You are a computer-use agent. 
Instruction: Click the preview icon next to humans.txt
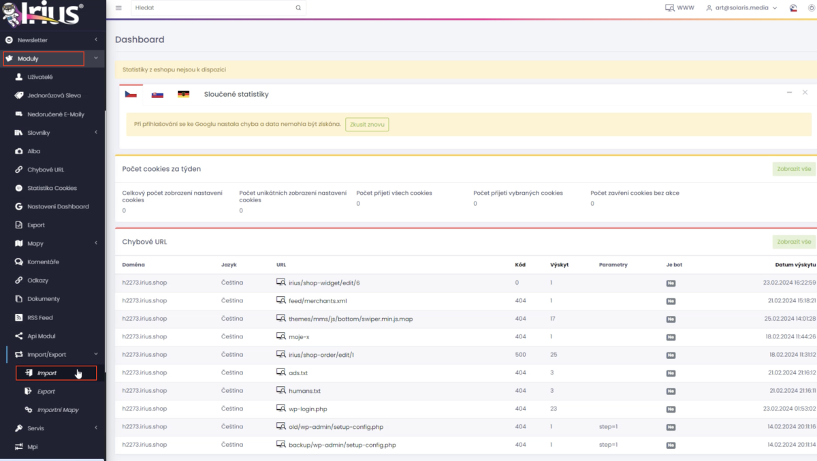coord(281,391)
